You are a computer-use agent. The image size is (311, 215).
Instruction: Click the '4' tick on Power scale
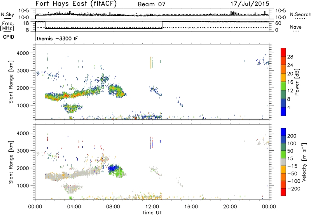(x=289, y=107)
